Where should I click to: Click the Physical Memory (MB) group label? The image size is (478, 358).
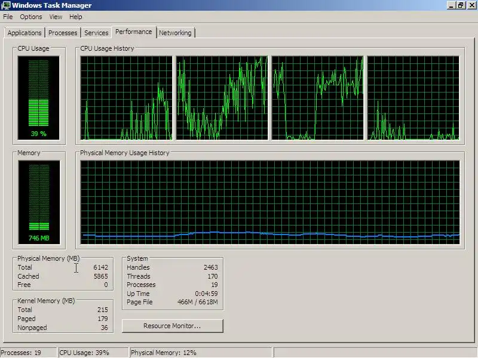(48, 258)
